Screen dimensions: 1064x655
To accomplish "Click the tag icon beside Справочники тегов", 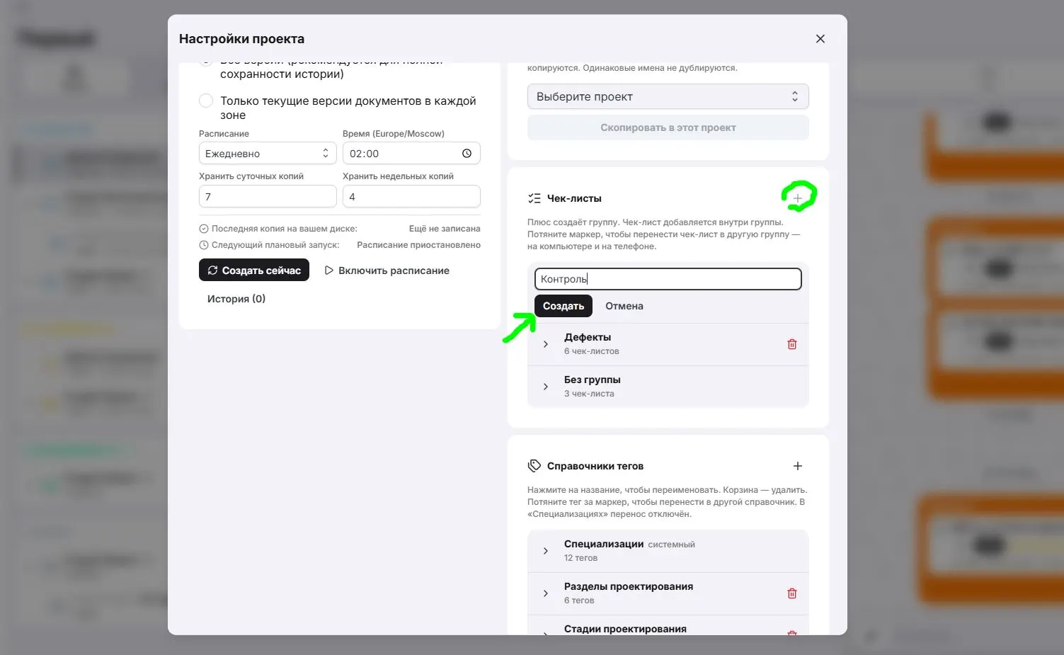I will (x=534, y=466).
